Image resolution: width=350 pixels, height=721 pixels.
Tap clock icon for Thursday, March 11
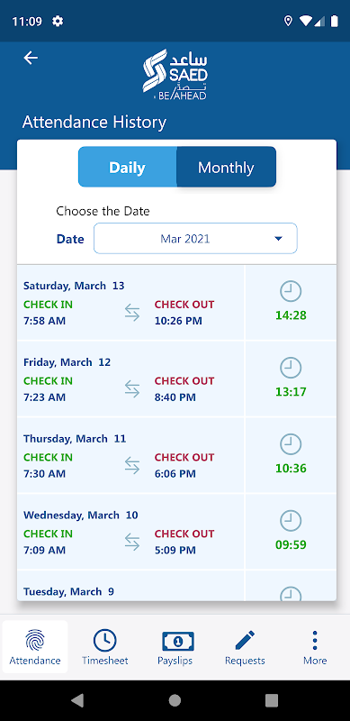(x=291, y=444)
